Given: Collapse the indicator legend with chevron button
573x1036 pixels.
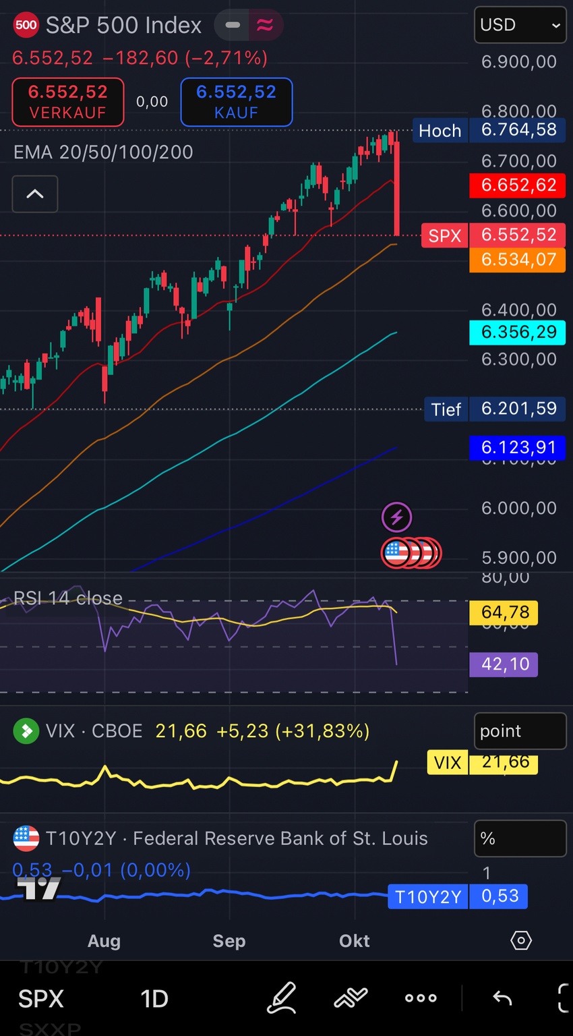Looking at the screenshot, I should (x=35, y=194).
